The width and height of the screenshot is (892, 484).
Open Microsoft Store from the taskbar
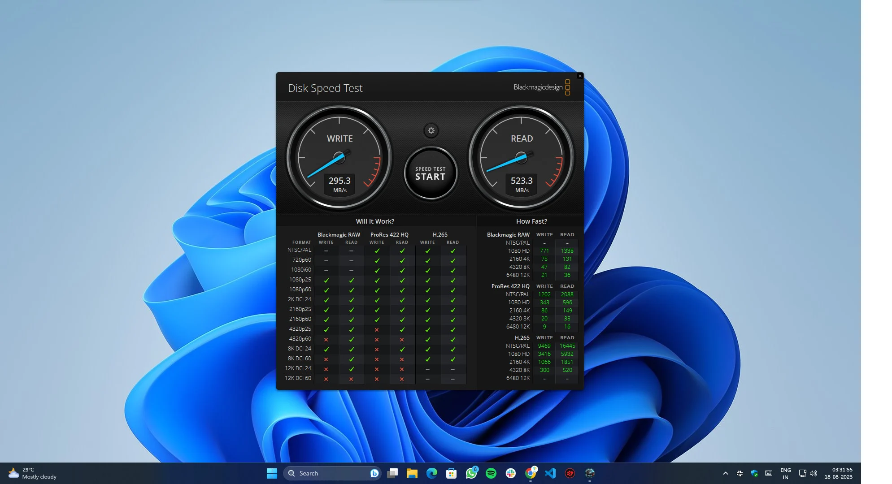tap(452, 473)
